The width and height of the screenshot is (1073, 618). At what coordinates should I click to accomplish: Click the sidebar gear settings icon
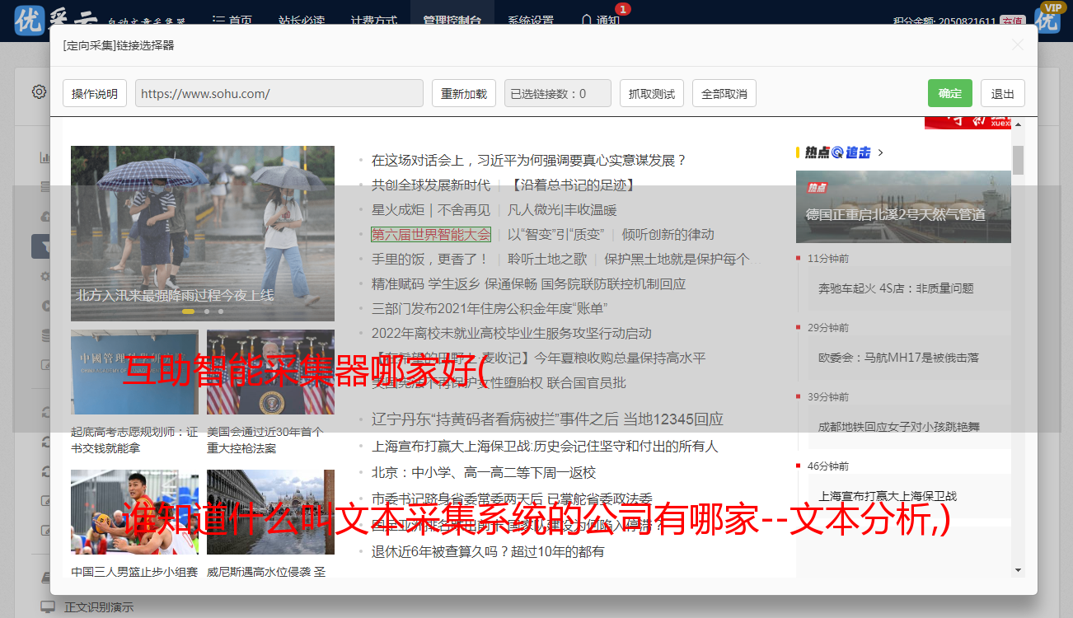(x=39, y=91)
